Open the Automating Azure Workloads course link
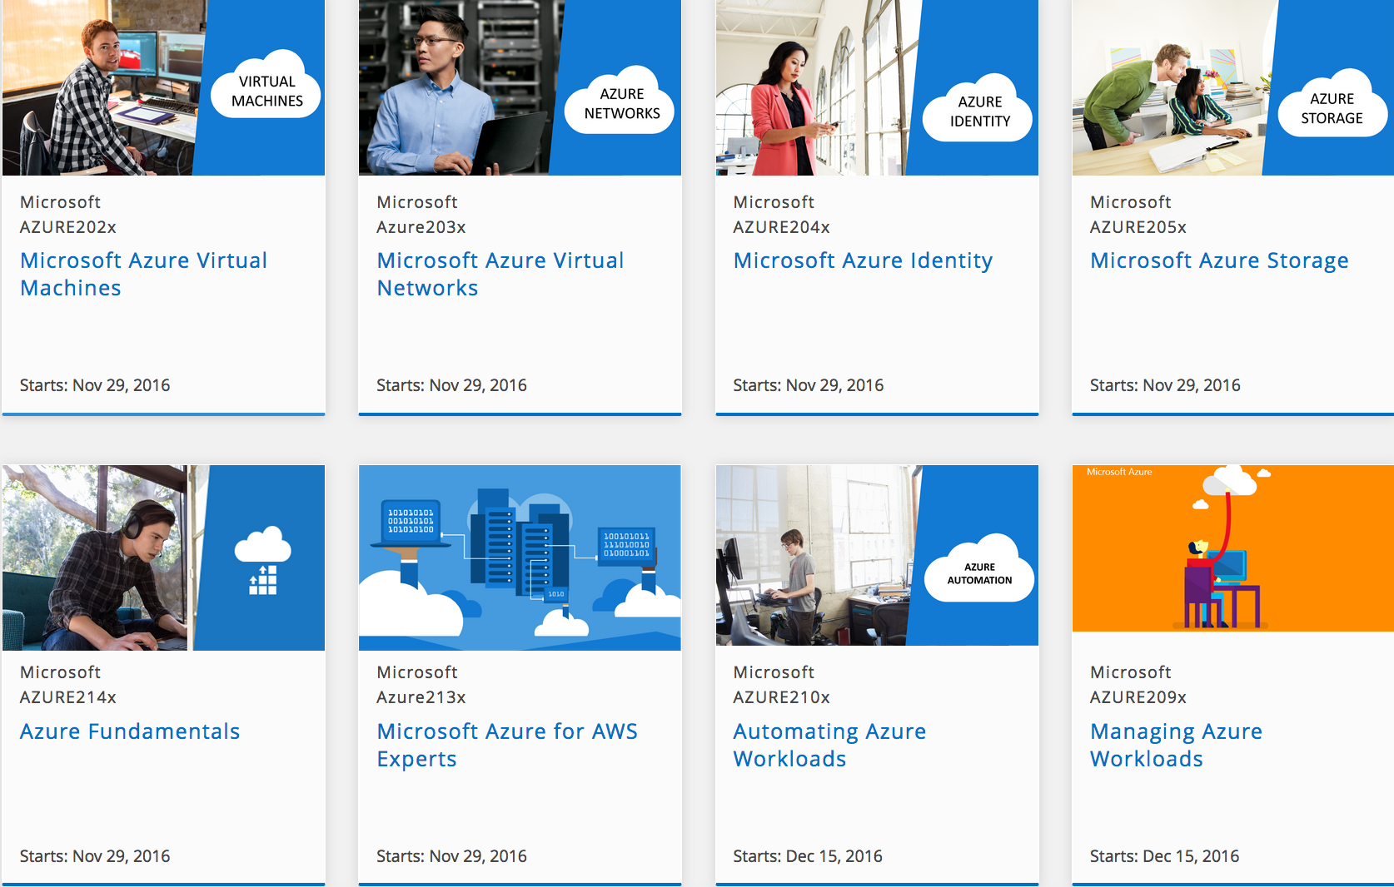This screenshot has height=887, width=1394. pos(829,745)
